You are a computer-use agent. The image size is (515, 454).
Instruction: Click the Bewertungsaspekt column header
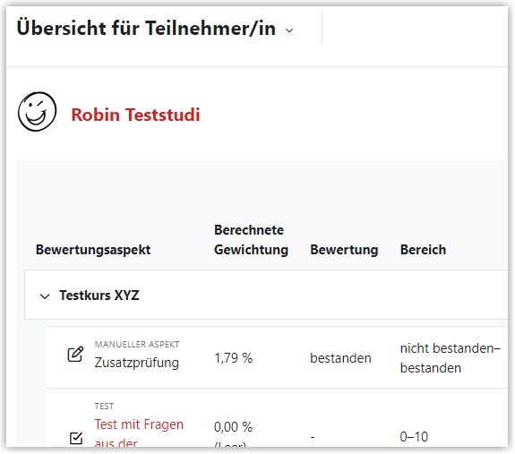tap(93, 250)
